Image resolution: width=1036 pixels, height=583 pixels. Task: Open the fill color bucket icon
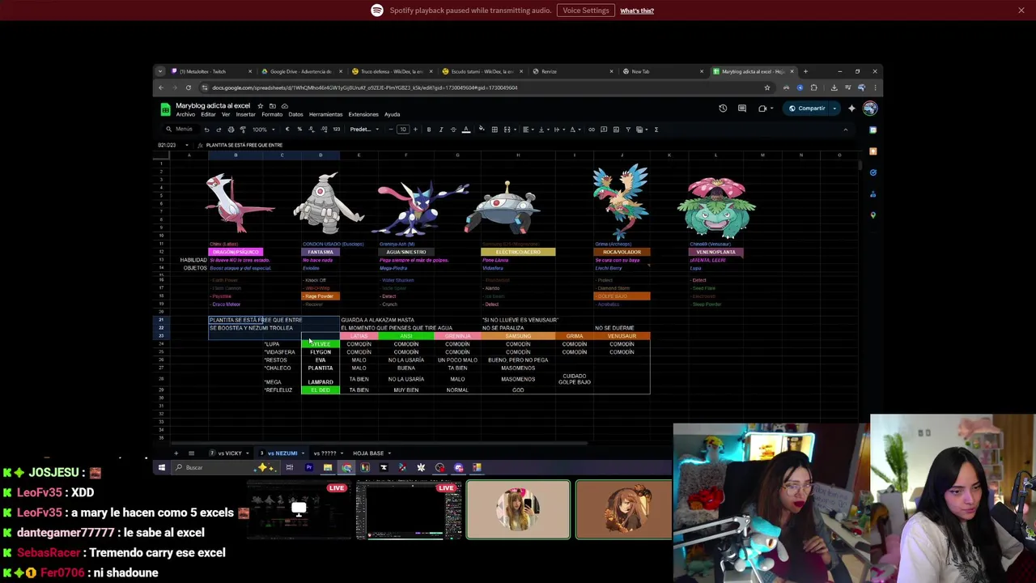click(x=482, y=129)
